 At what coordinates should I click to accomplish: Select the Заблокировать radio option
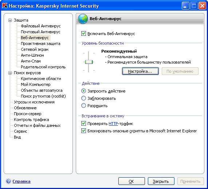[83, 98]
